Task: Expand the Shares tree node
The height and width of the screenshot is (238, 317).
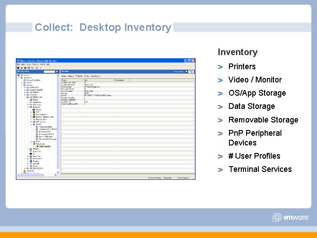Action: [x=28, y=166]
